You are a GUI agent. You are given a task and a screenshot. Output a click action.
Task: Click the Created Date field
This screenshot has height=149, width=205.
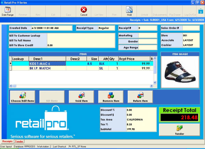click(x=52, y=28)
